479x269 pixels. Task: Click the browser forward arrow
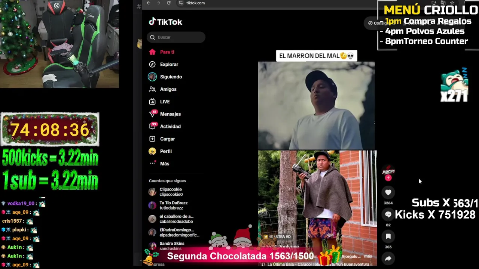(x=158, y=3)
